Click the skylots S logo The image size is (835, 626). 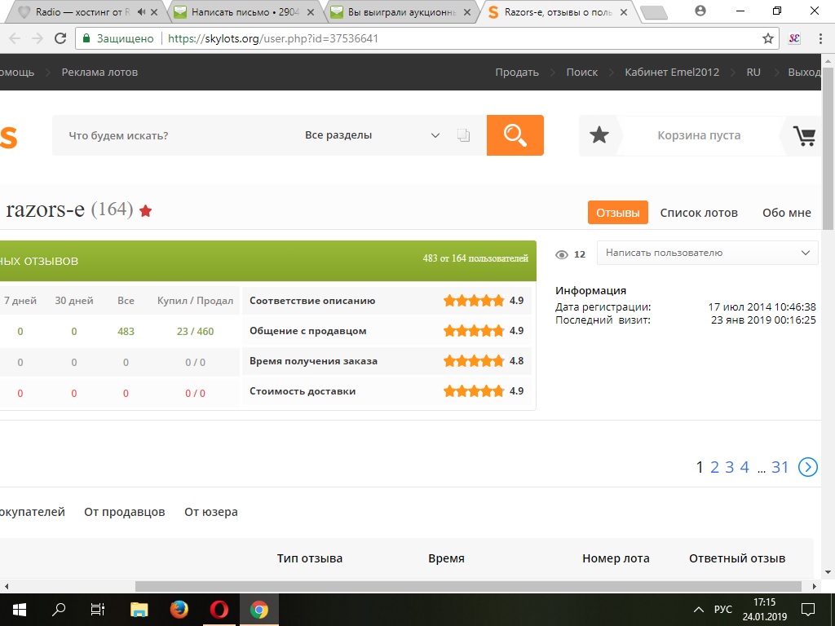tap(8, 136)
